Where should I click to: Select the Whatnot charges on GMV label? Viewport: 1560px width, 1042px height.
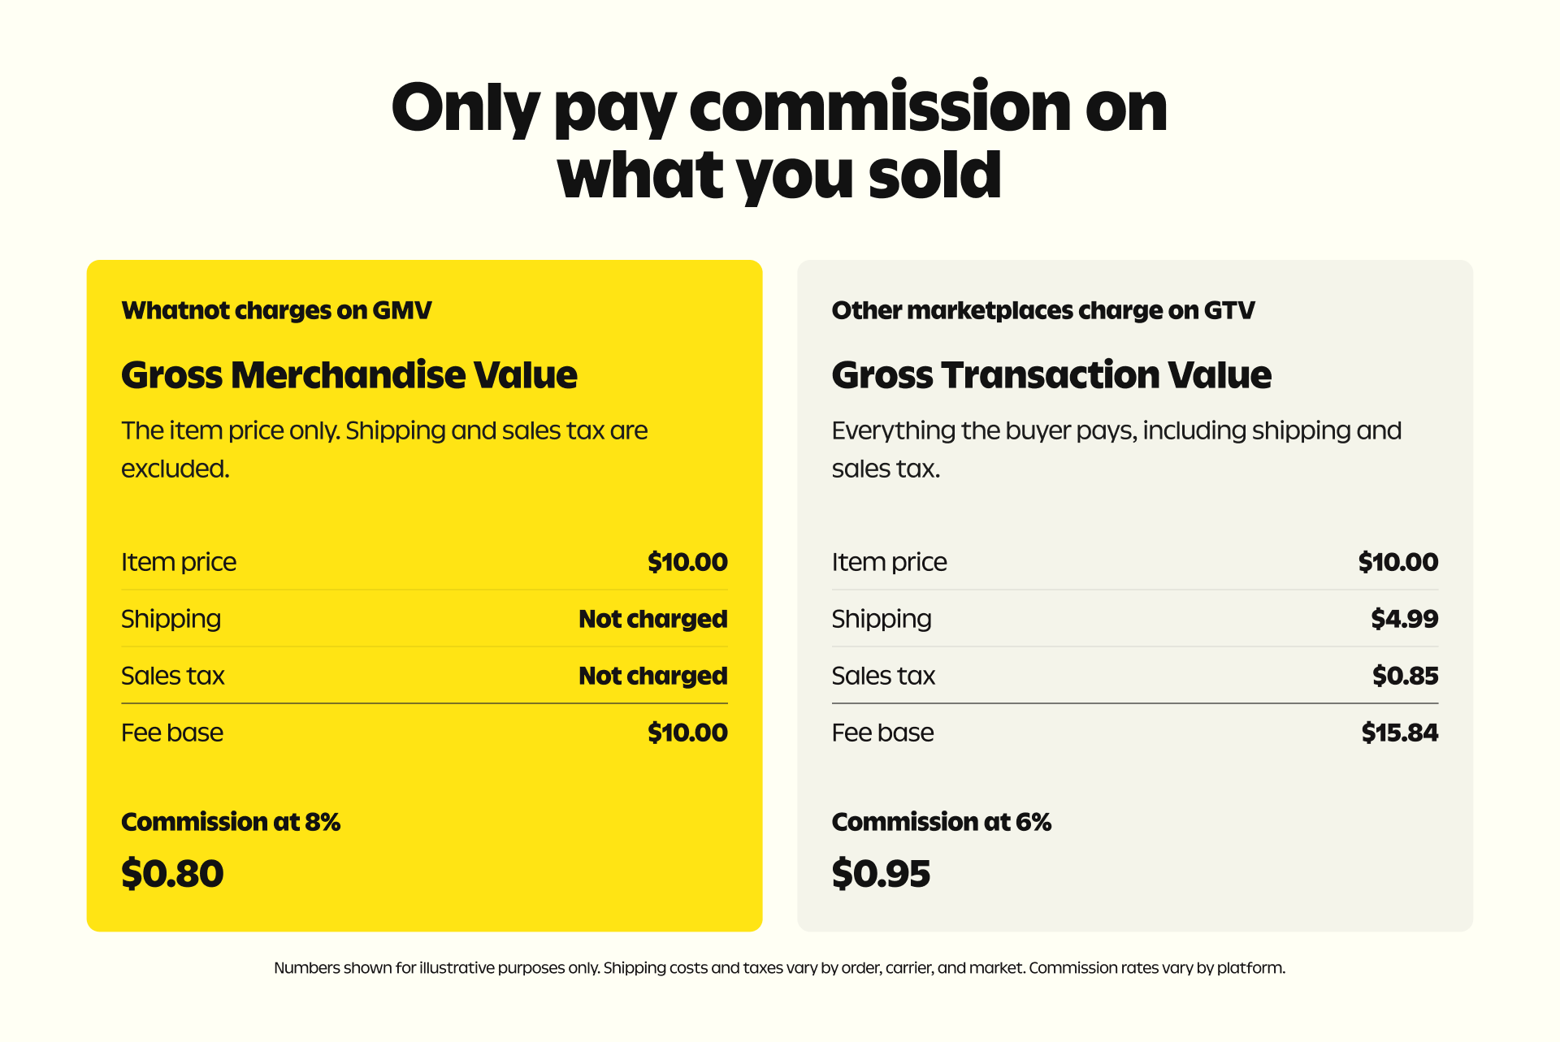tap(276, 310)
